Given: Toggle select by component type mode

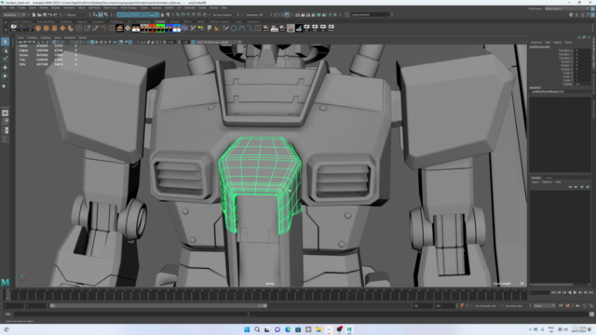Looking at the screenshot, I should coord(105,15).
